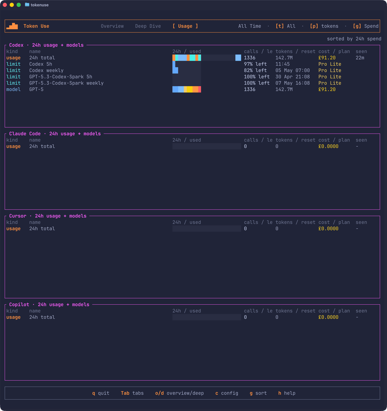The height and width of the screenshot is (411, 387).
Task: Click the Cursor empty usage bar
Action: 207,229
